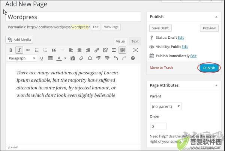The height and width of the screenshot is (151, 225).
Task: Apply blockquote formatting
Action: point(54,50)
